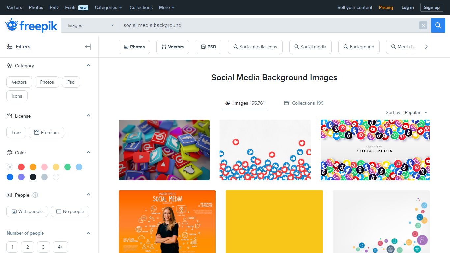Select the red color swatch
Viewport: 450px width, 253px height.
pos(21,167)
